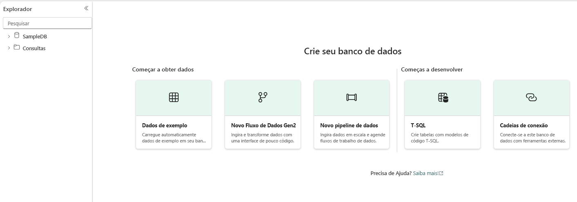Expand the Consultas folder arrow

[x=9, y=49]
